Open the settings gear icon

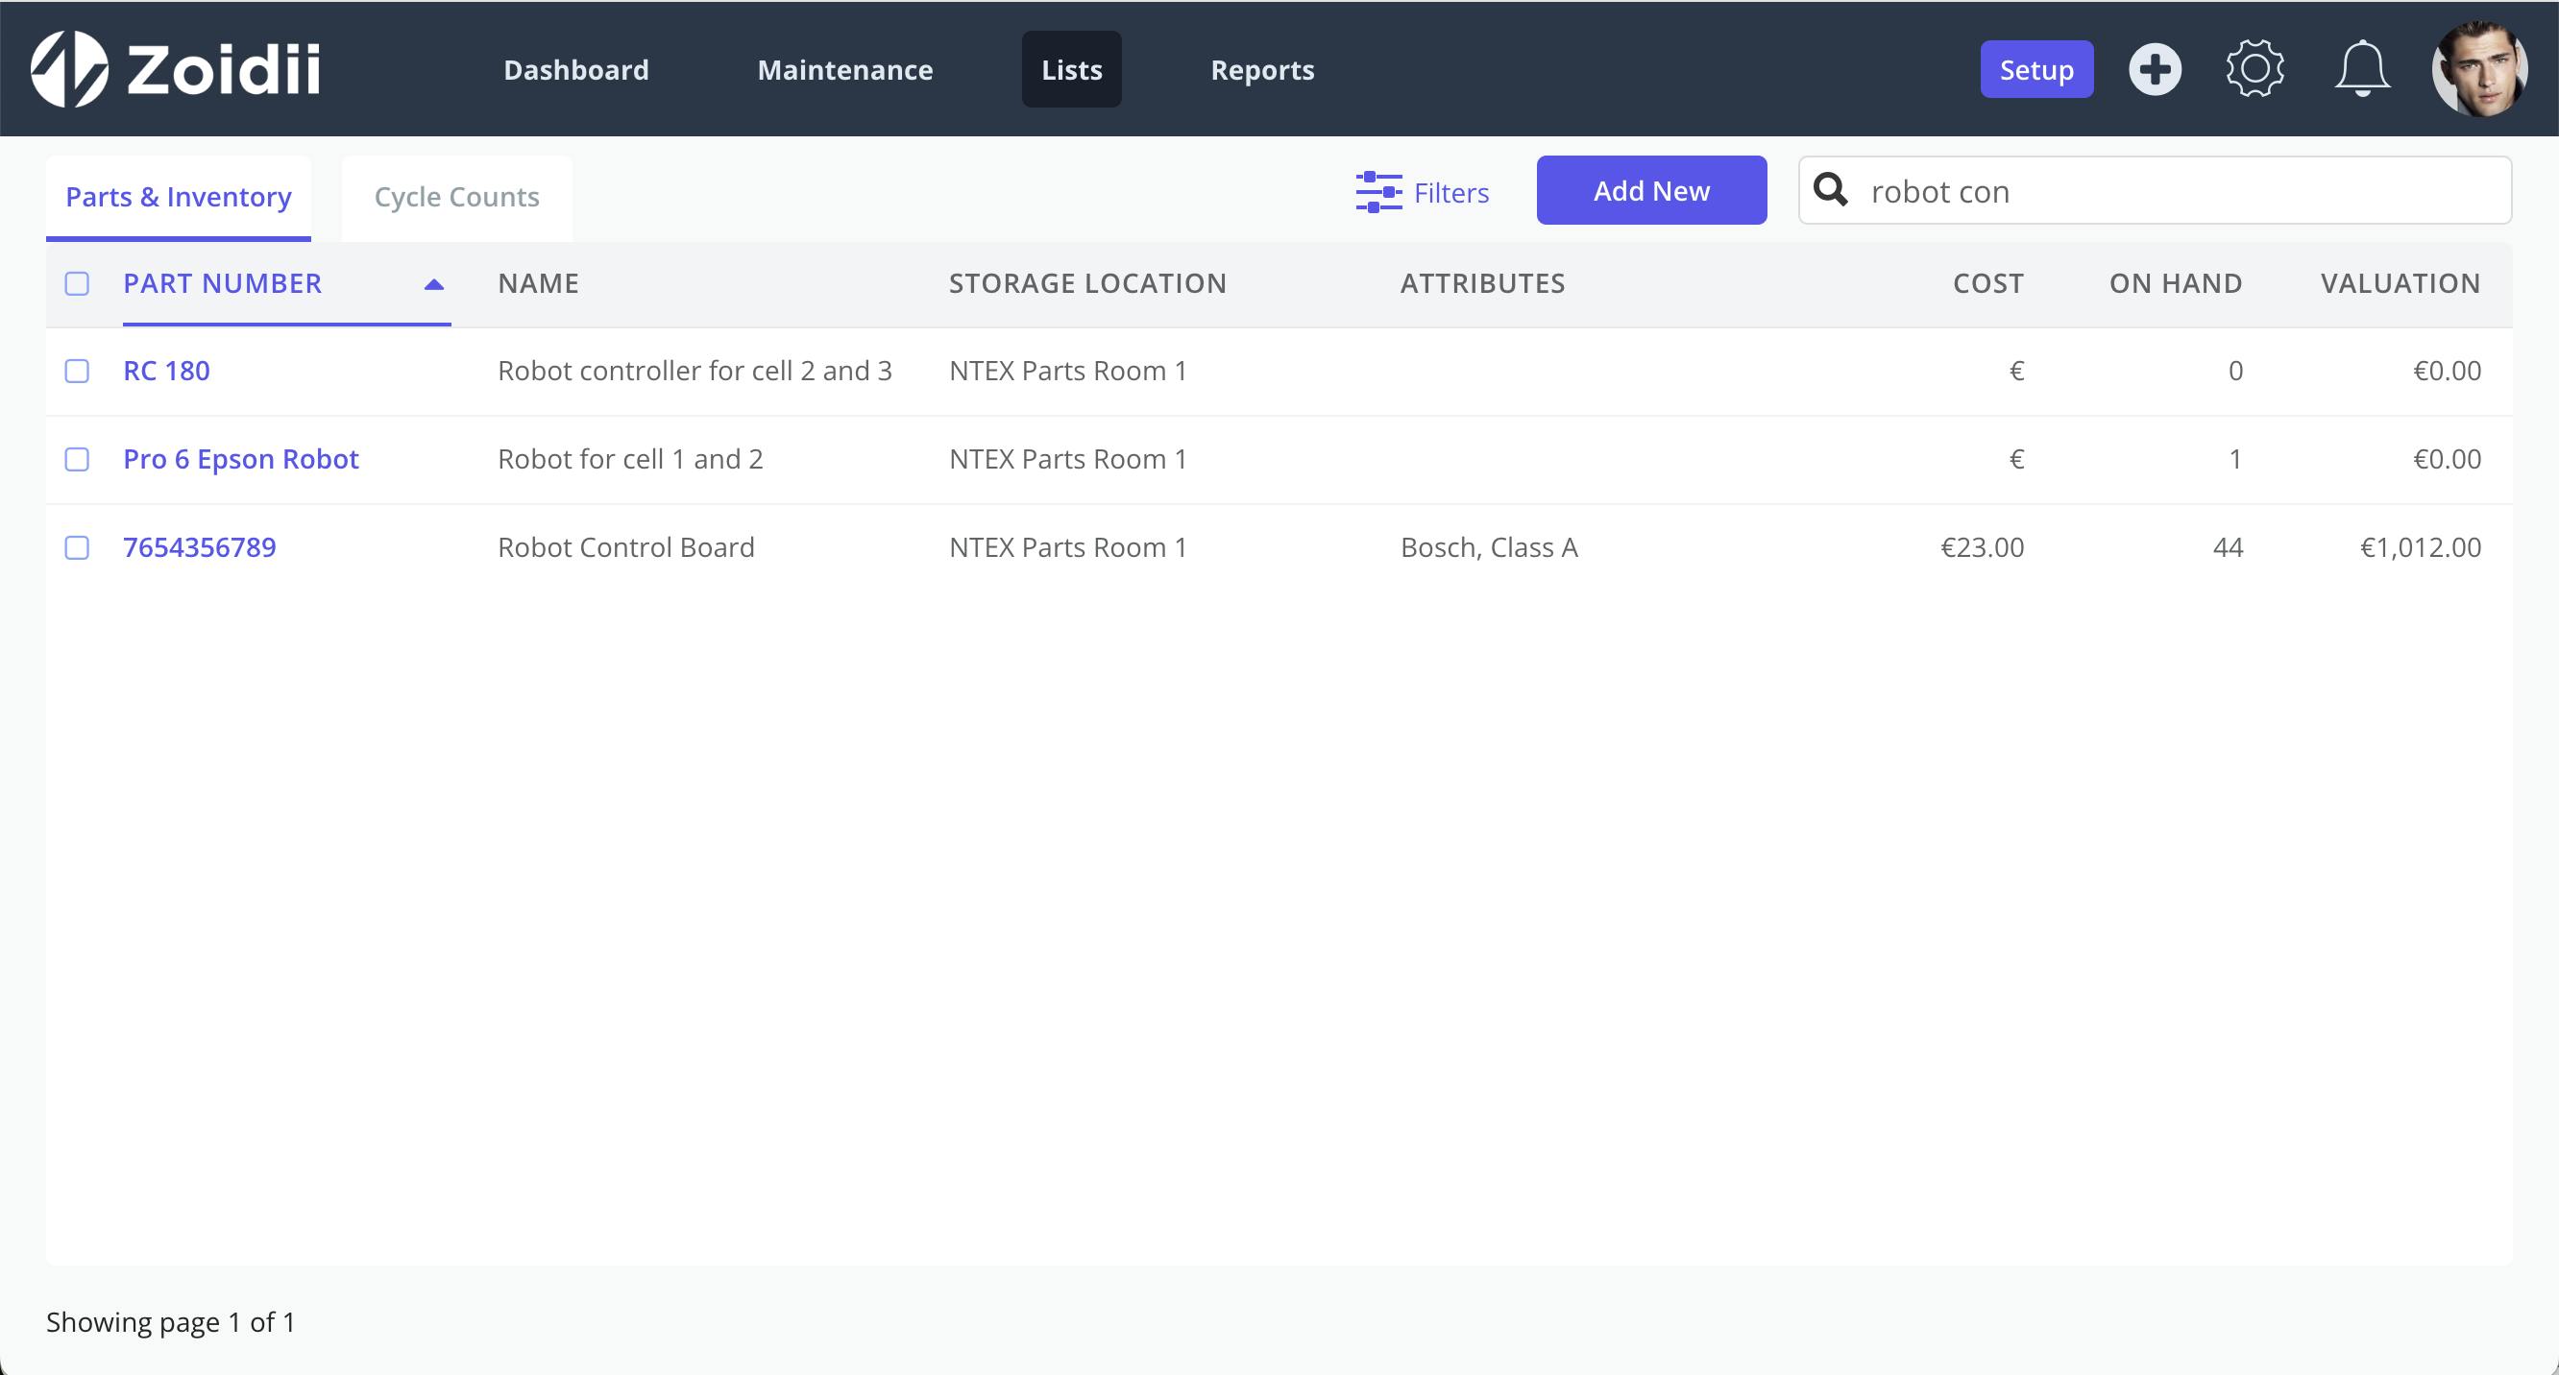click(2255, 69)
